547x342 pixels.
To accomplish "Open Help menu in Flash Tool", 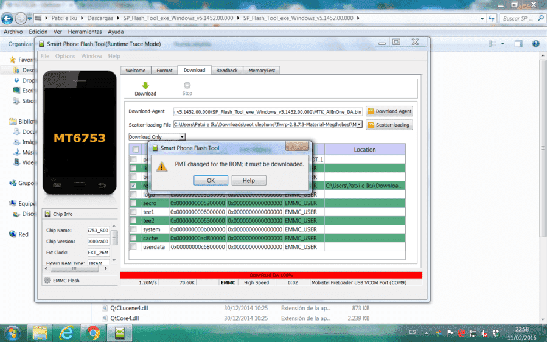I will pos(114,56).
